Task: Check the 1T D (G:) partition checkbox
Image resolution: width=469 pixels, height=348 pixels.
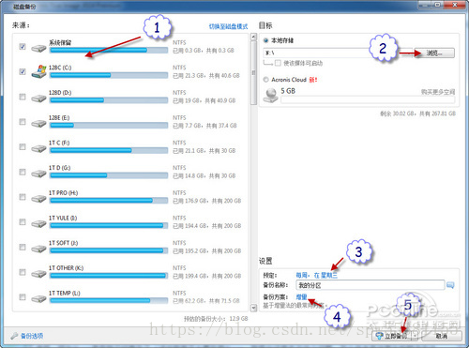Action: click(x=23, y=172)
